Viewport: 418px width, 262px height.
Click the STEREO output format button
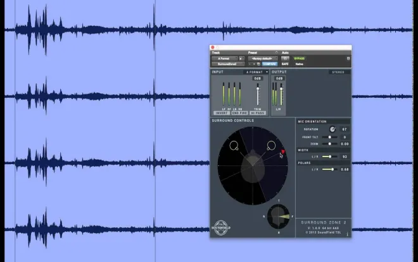(x=338, y=72)
